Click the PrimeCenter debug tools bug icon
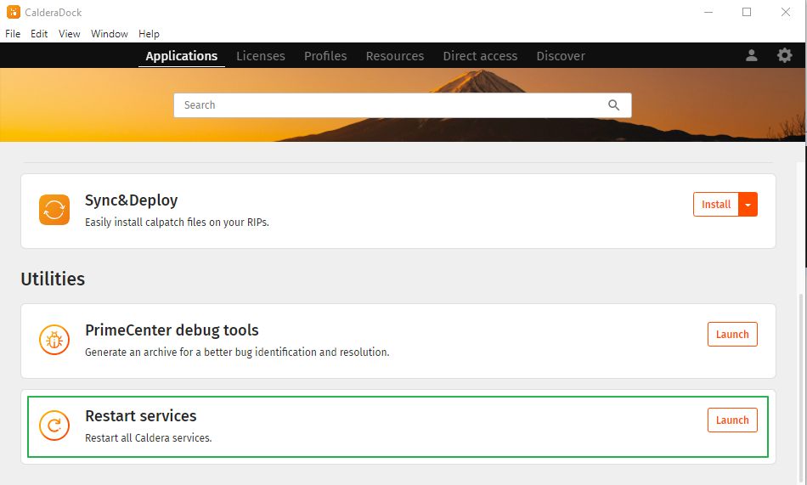Screen dimensions: 807x485 (54, 340)
